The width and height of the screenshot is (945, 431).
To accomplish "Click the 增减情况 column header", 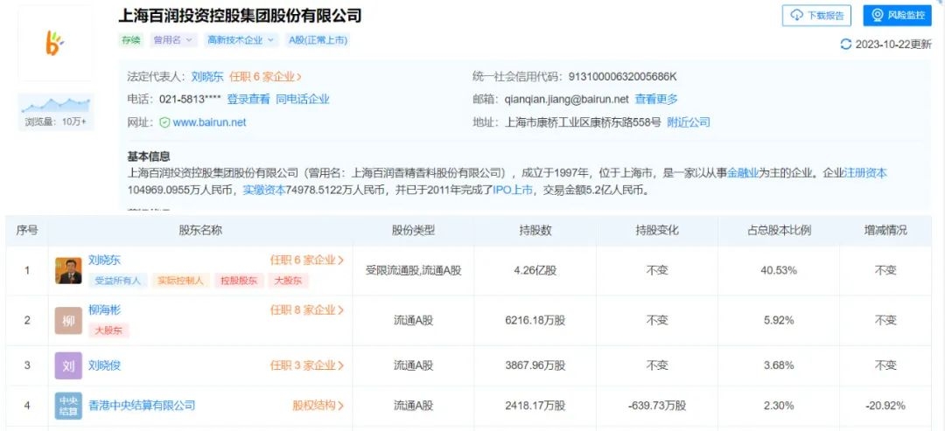I will (x=885, y=231).
